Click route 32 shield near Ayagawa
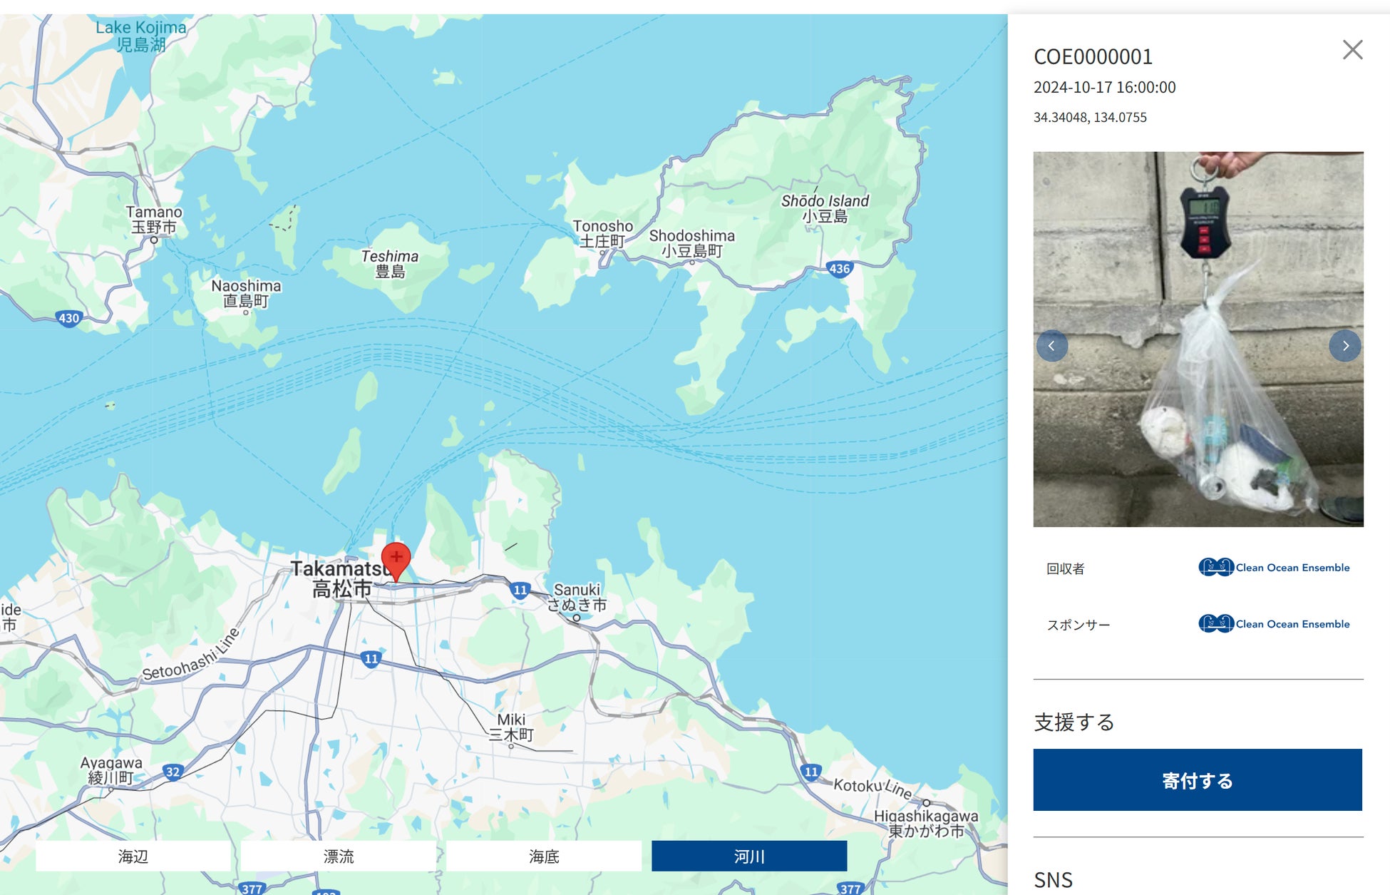This screenshot has height=895, width=1390. [173, 772]
